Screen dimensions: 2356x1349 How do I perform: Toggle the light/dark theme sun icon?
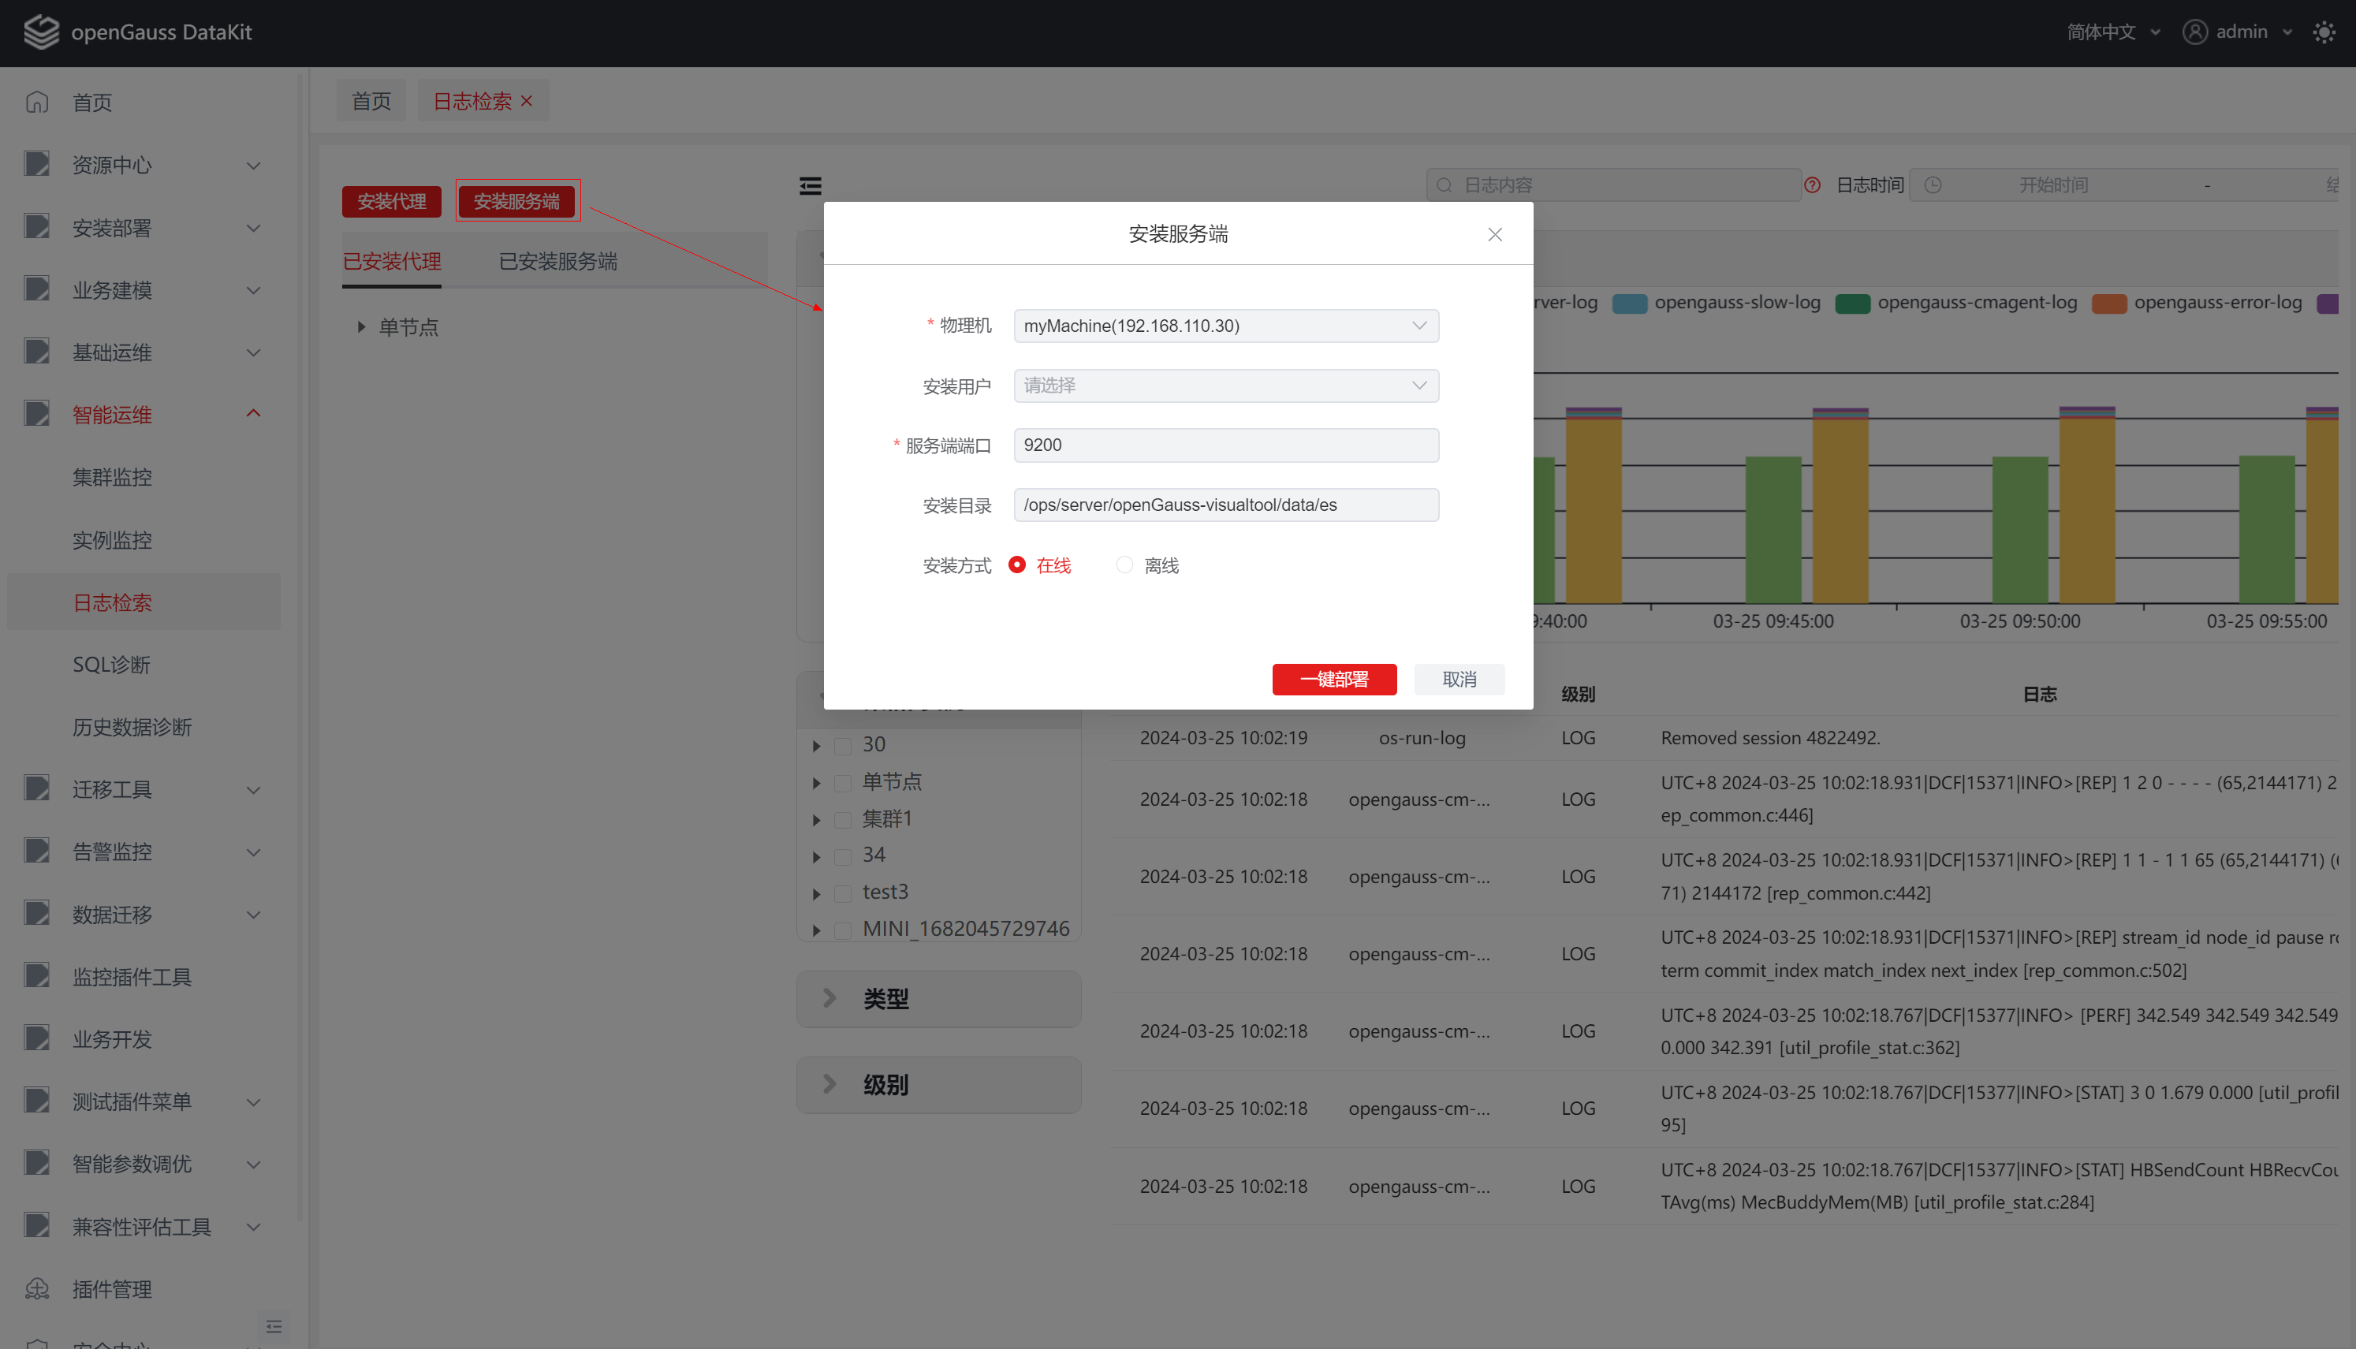[2324, 32]
